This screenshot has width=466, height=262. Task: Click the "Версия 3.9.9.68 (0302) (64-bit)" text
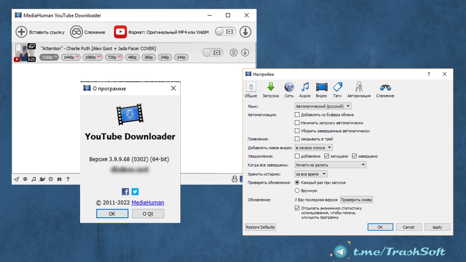[x=129, y=159]
